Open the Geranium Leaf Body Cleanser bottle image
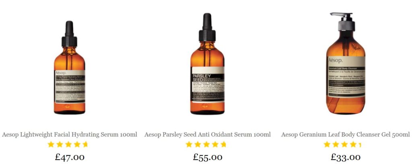Image resolution: width=412 pixels, height=164 pixels. [346, 63]
